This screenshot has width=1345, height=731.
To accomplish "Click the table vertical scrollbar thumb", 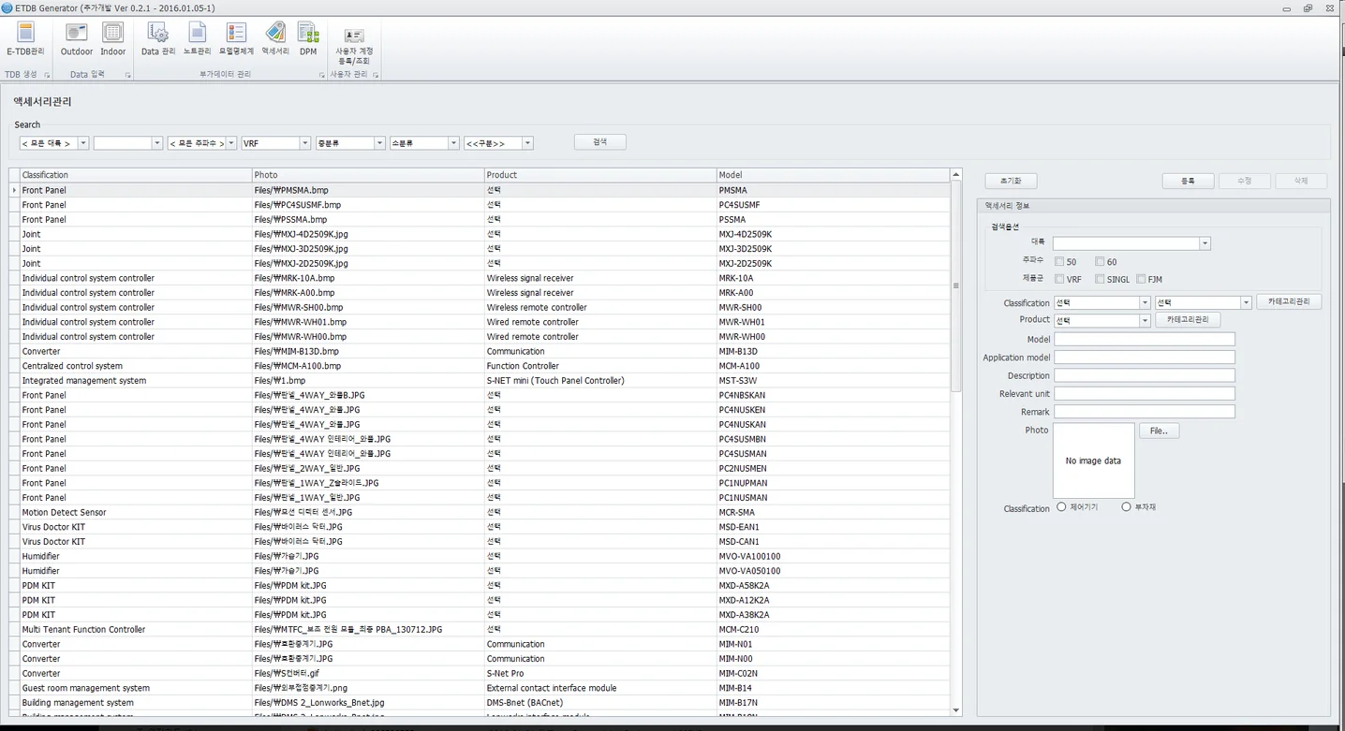I will (x=955, y=285).
